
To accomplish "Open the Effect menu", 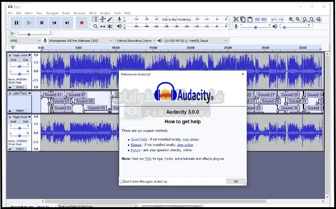I will 93,13.
